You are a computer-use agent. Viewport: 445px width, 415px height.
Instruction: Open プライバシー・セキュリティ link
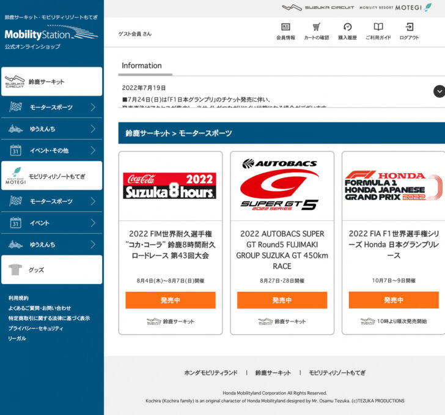pyautogui.click(x=35, y=328)
